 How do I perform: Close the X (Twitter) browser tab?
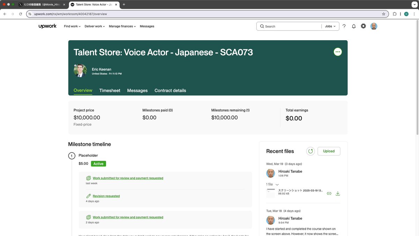click(x=64, y=5)
